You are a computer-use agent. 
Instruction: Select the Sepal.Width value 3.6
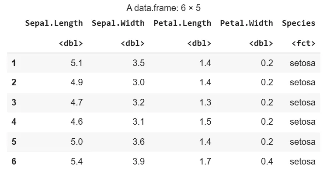(139, 142)
